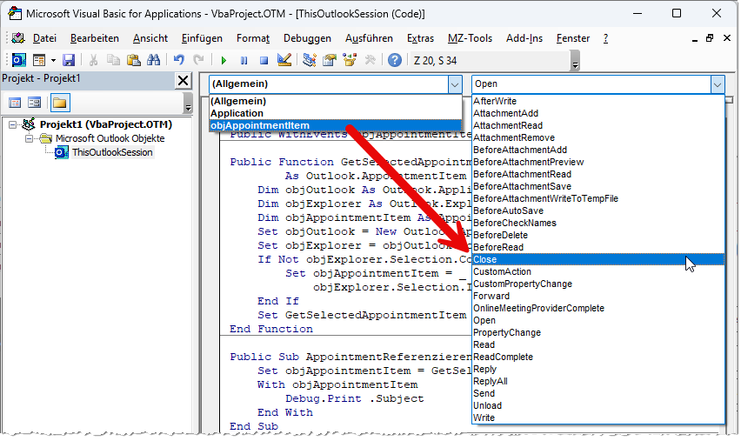Close the Projekt explorer panel
Image resolution: width=741 pixels, height=441 pixels.
(183, 80)
